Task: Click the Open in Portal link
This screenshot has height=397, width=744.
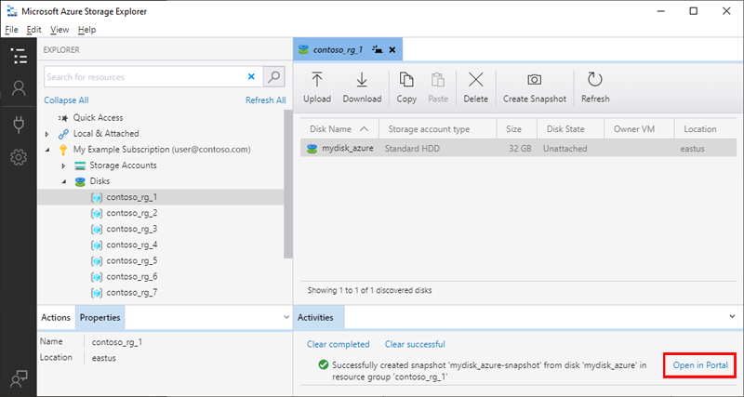Action: point(702,364)
